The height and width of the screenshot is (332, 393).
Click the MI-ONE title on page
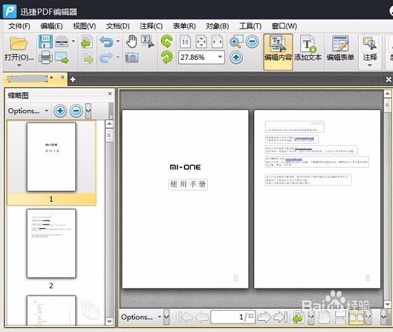click(185, 167)
